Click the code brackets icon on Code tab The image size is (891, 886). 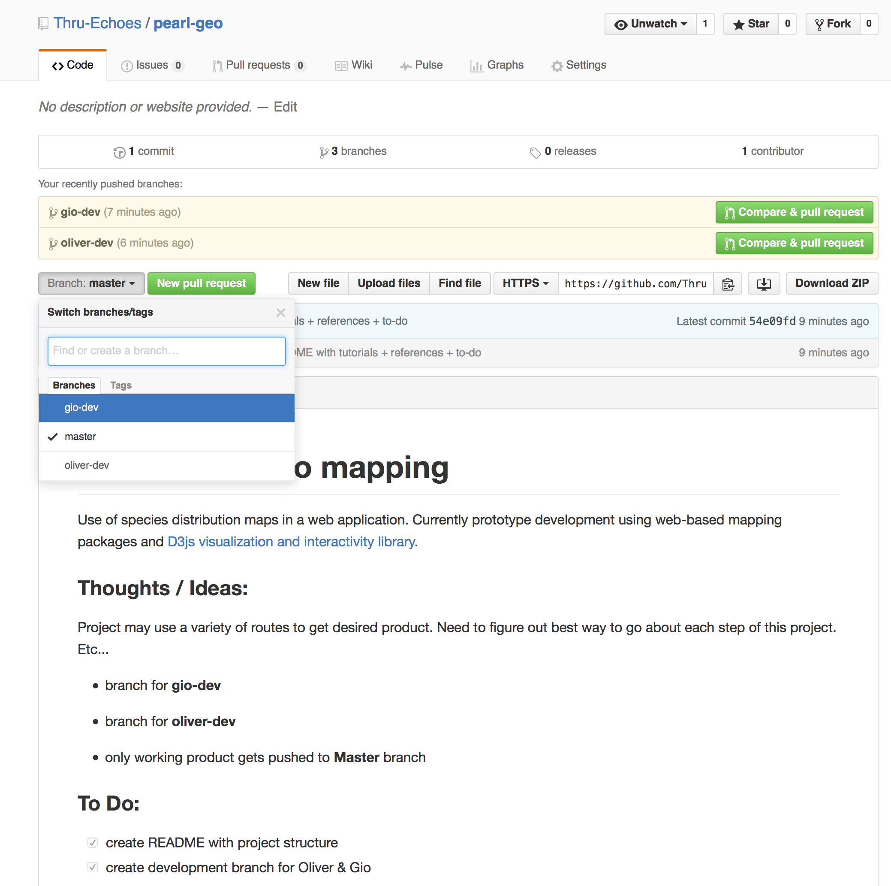(57, 66)
